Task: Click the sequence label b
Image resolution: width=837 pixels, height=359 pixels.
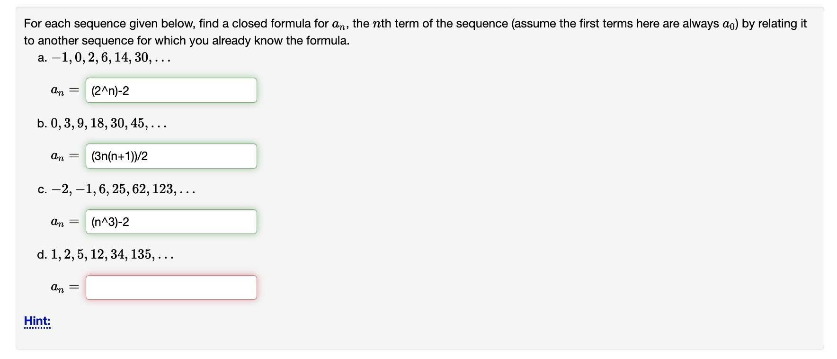Action: coord(42,124)
